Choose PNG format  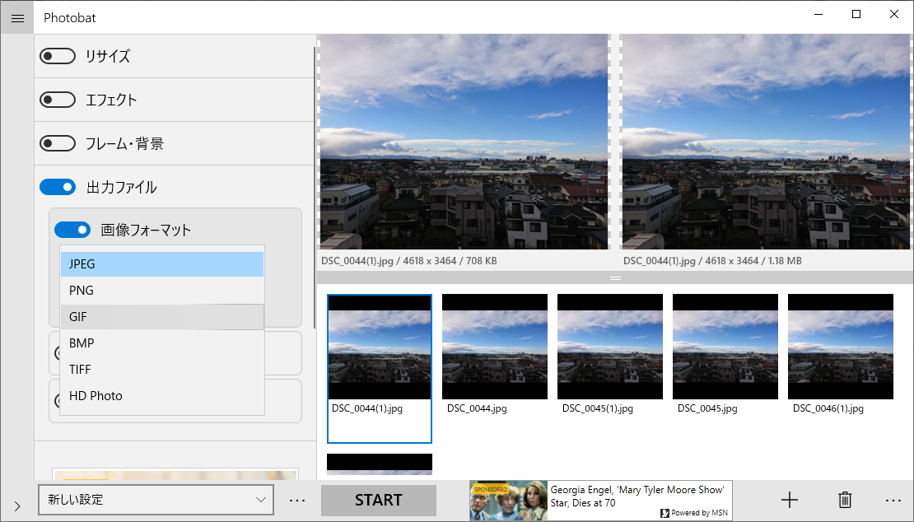(162, 290)
